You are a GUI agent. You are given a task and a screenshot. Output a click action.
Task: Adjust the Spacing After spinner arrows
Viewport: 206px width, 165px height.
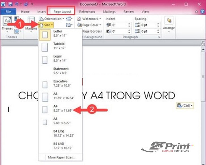pyautogui.click(x=158, y=31)
